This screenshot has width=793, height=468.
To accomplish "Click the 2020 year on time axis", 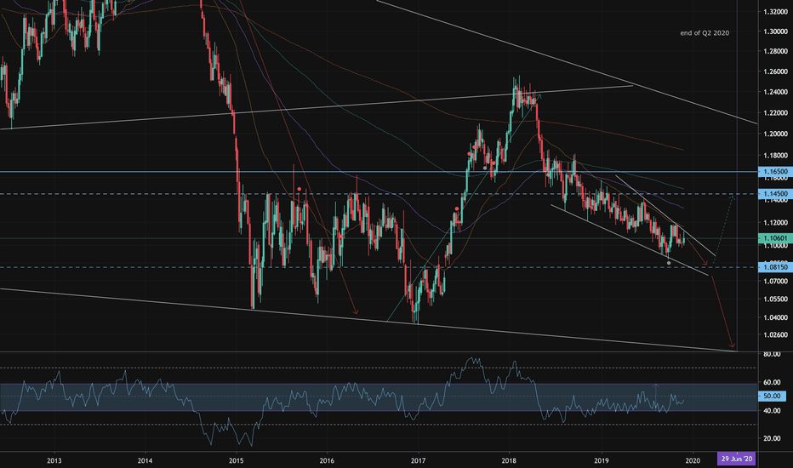I will tap(691, 459).
